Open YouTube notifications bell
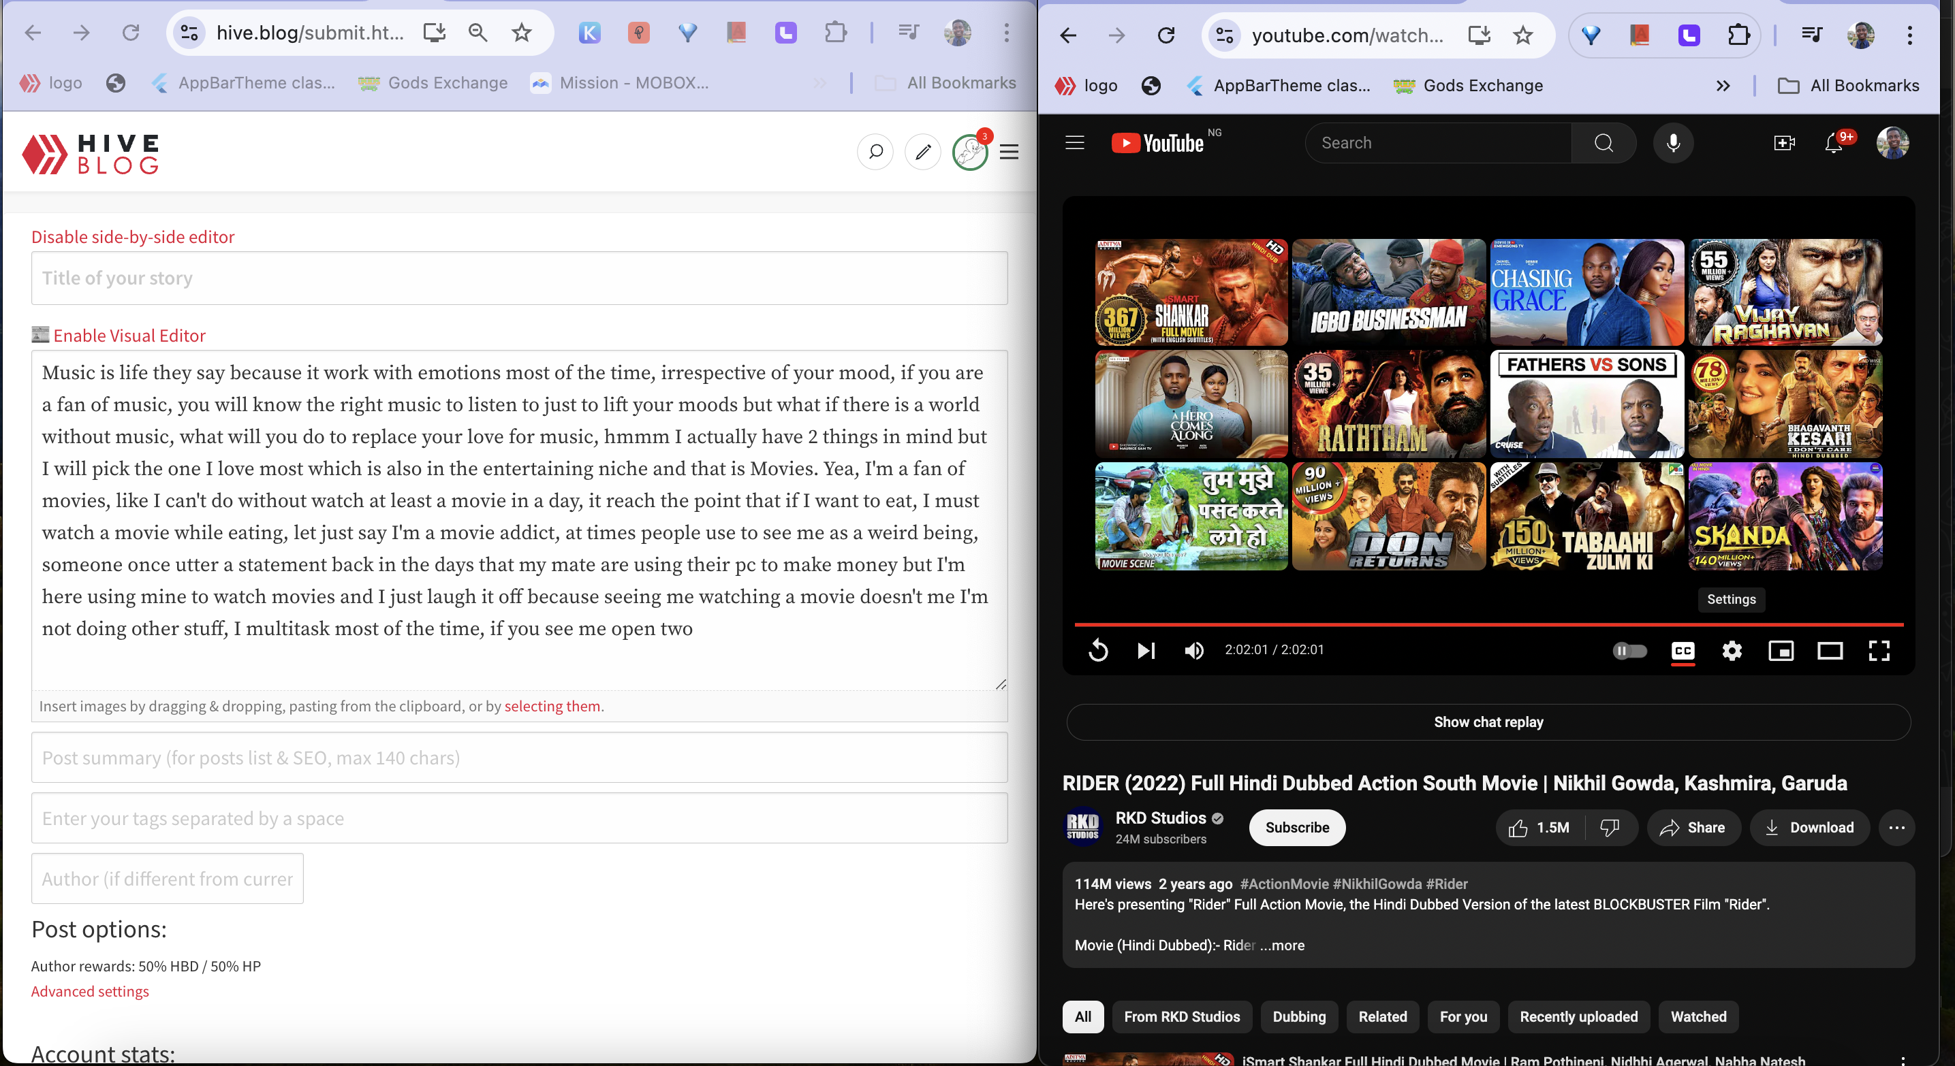Viewport: 1955px width, 1066px height. point(1834,142)
